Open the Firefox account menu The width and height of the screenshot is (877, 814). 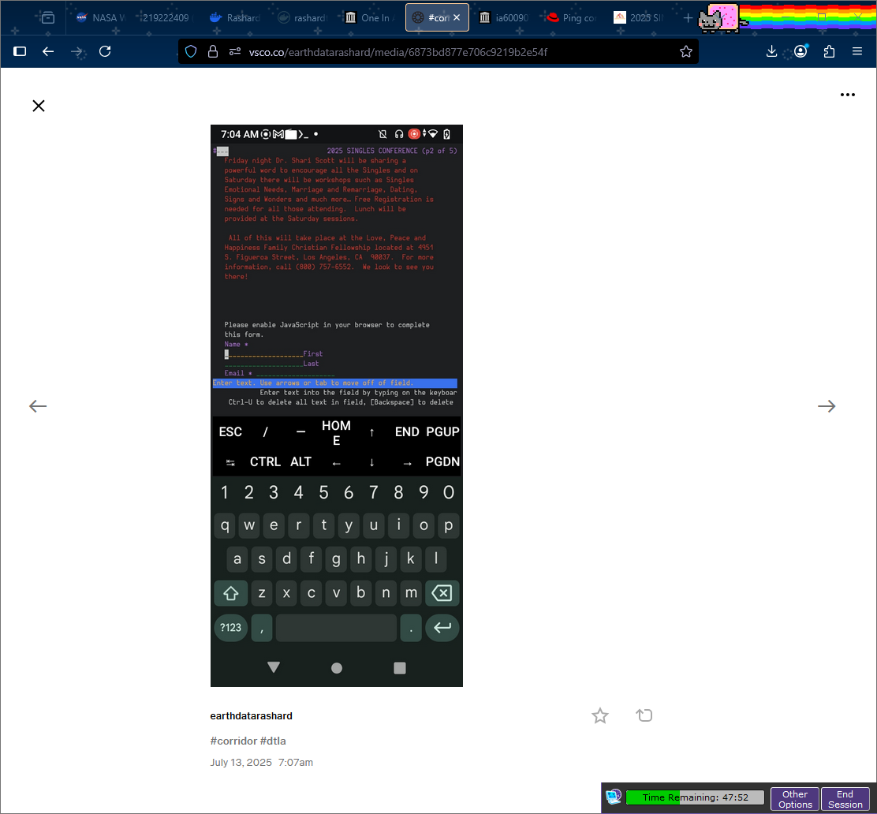coord(800,51)
